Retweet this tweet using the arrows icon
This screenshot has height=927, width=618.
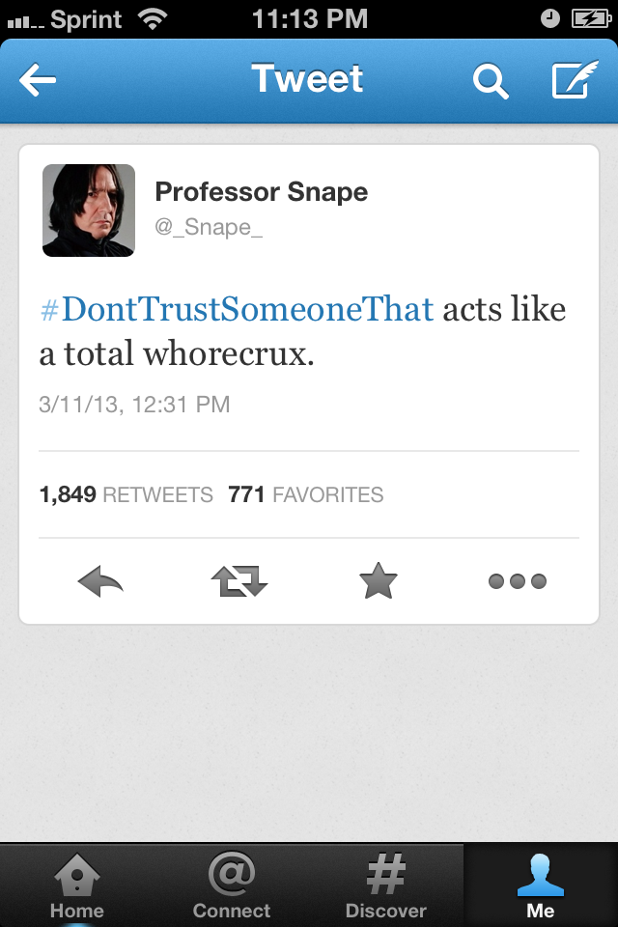(x=239, y=581)
